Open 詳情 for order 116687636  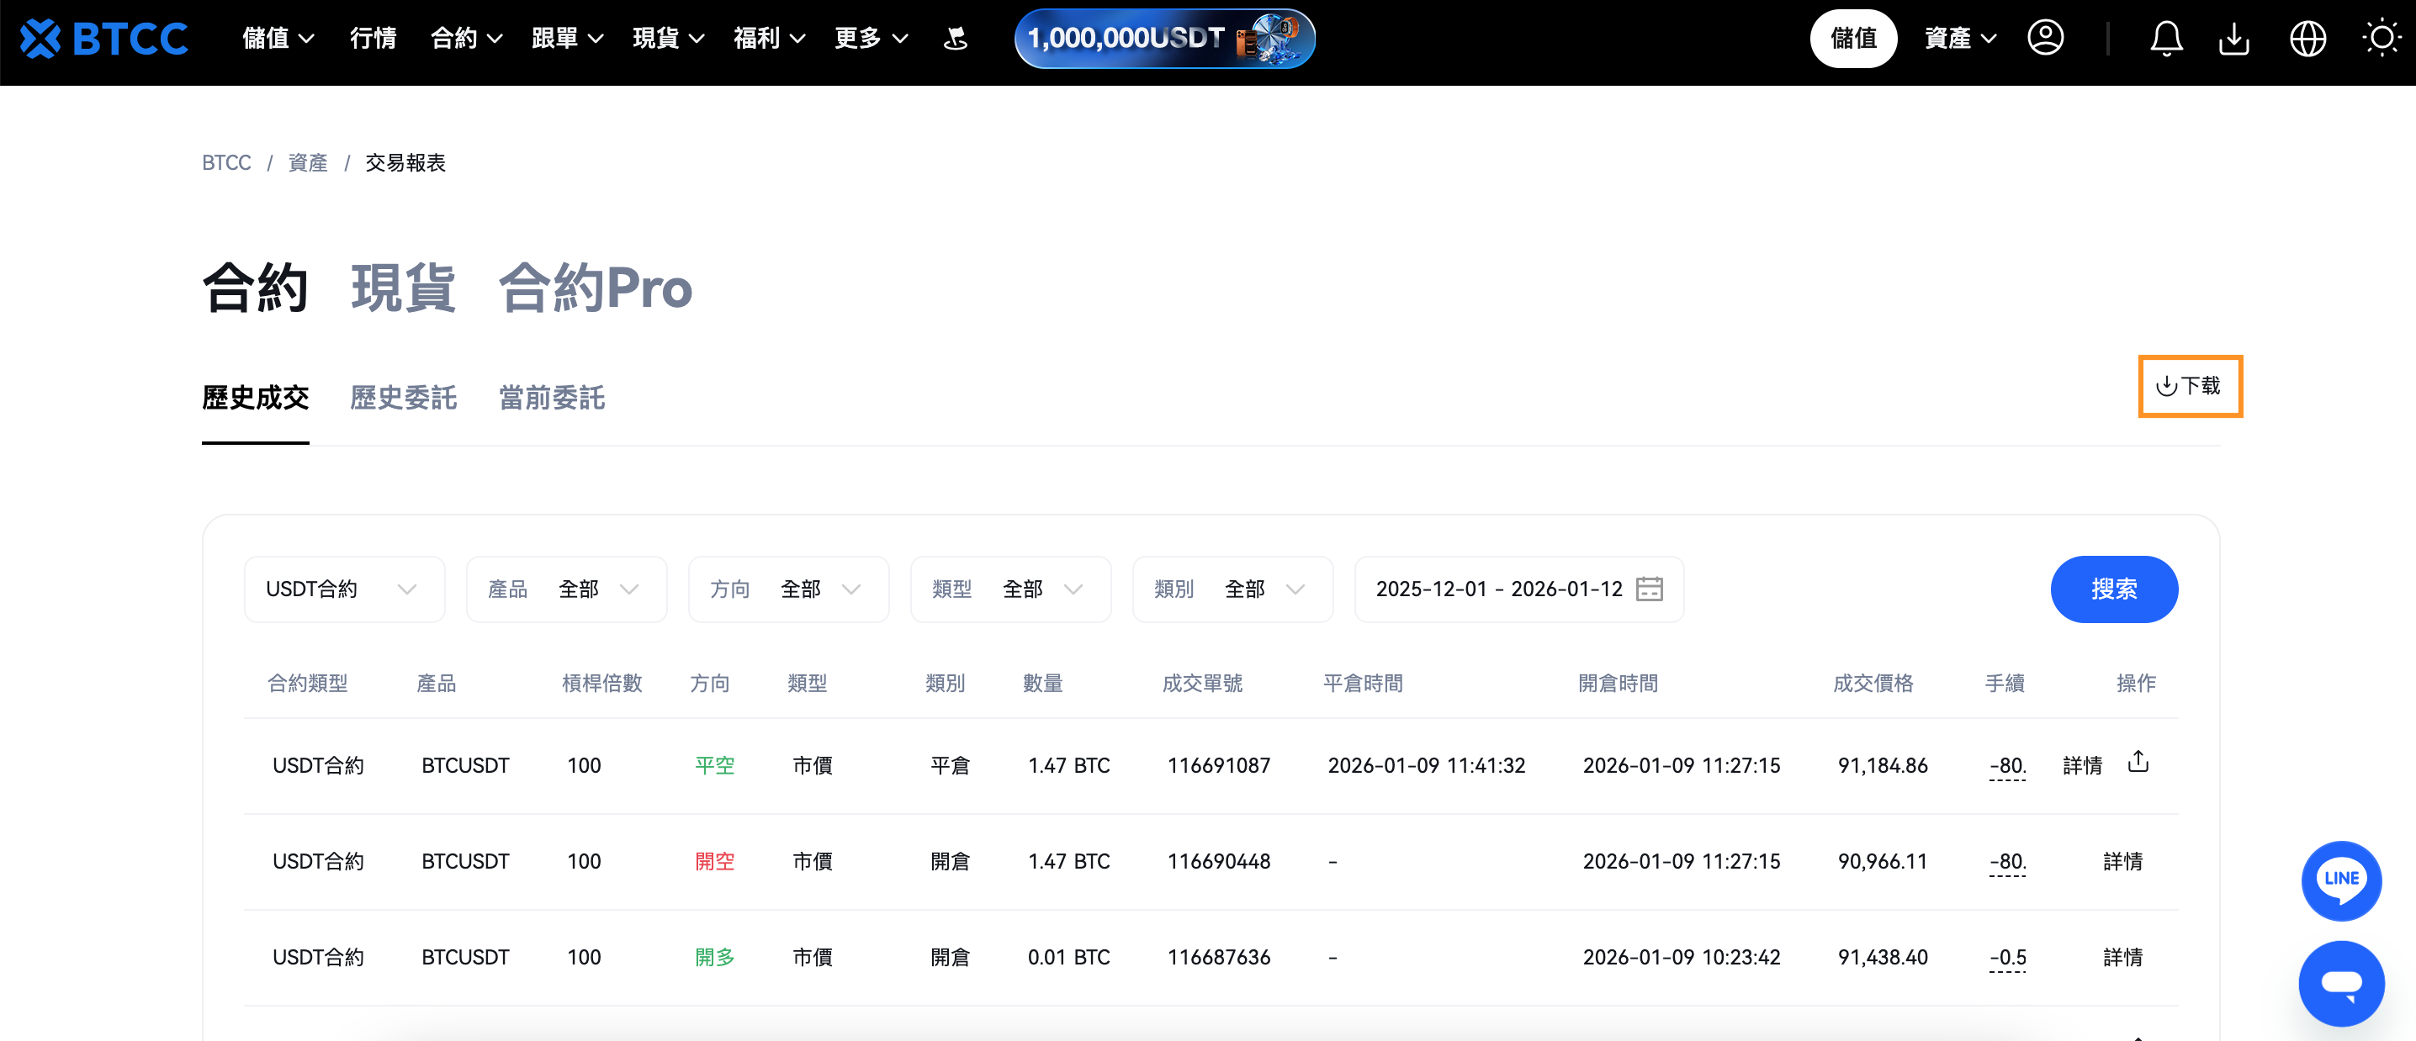pos(2122,958)
